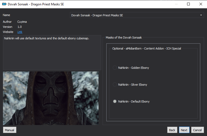Screen dimensions: 207x136
Task: Close the installer window
Action: click(201, 4)
